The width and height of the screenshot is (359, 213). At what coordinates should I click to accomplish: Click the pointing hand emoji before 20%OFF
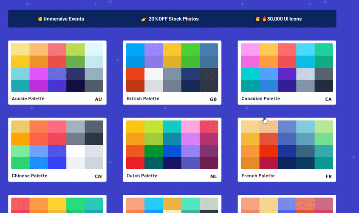click(x=144, y=19)
